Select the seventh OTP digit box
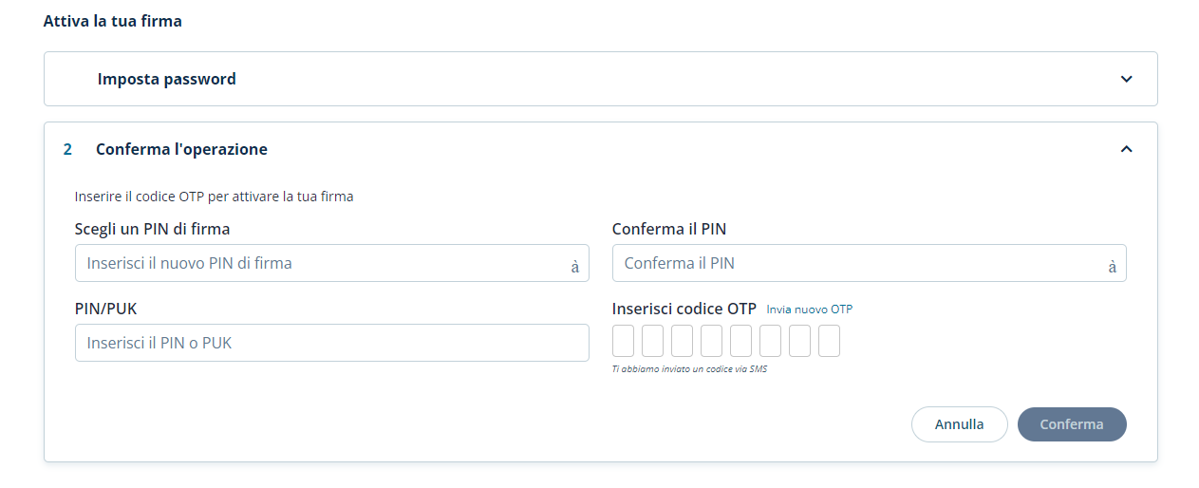The width and height of the screenshot is (1199, 488). 799,341
